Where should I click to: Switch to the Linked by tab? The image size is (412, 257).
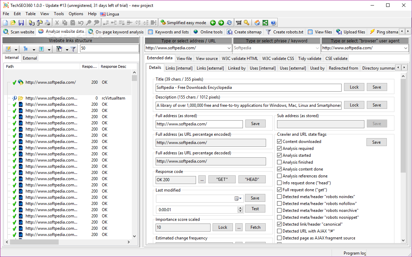[x=237, y=68]
